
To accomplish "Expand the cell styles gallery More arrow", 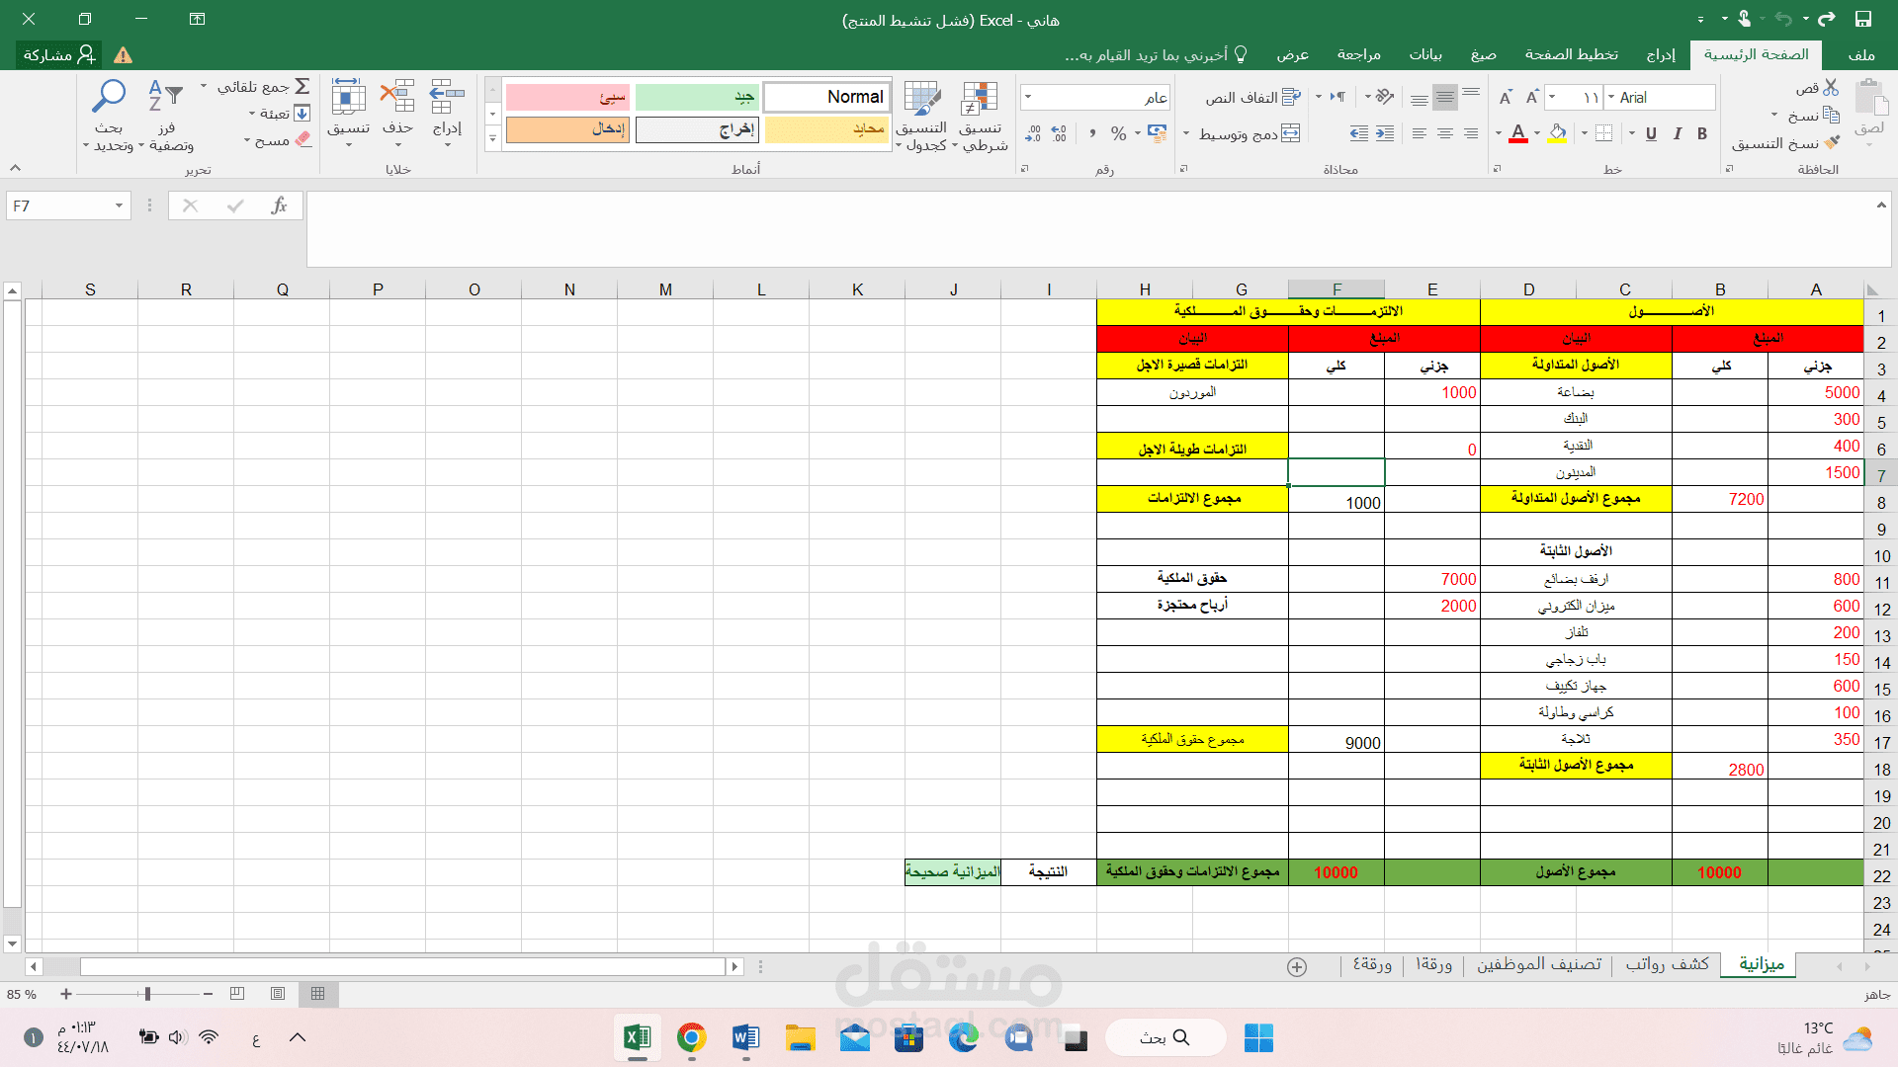I will (492, 138).
